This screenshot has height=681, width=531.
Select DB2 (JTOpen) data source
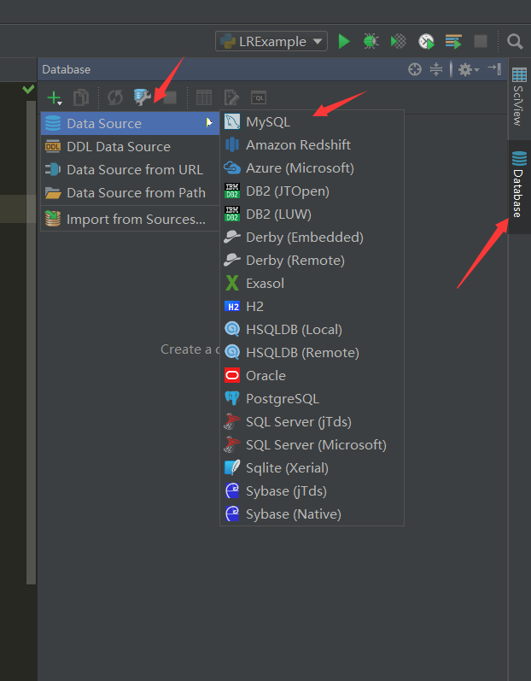pos(312,191)
